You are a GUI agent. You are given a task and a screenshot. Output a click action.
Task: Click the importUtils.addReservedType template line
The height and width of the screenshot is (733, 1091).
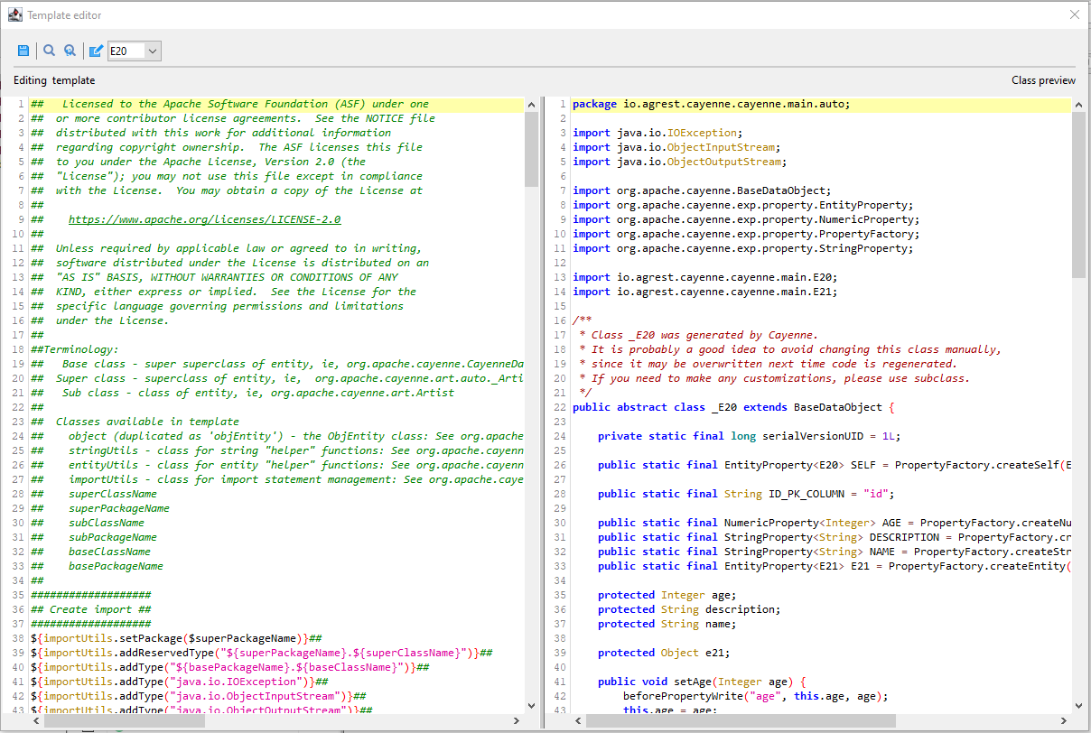point(261,653)
